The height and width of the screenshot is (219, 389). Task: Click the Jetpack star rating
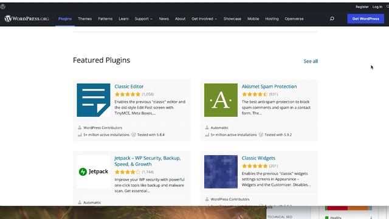(128, 172)
